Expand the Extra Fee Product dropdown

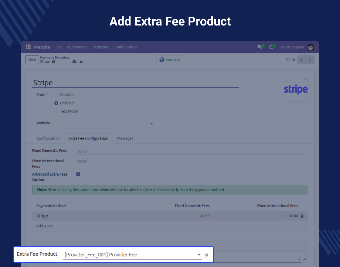coord(199,255)
